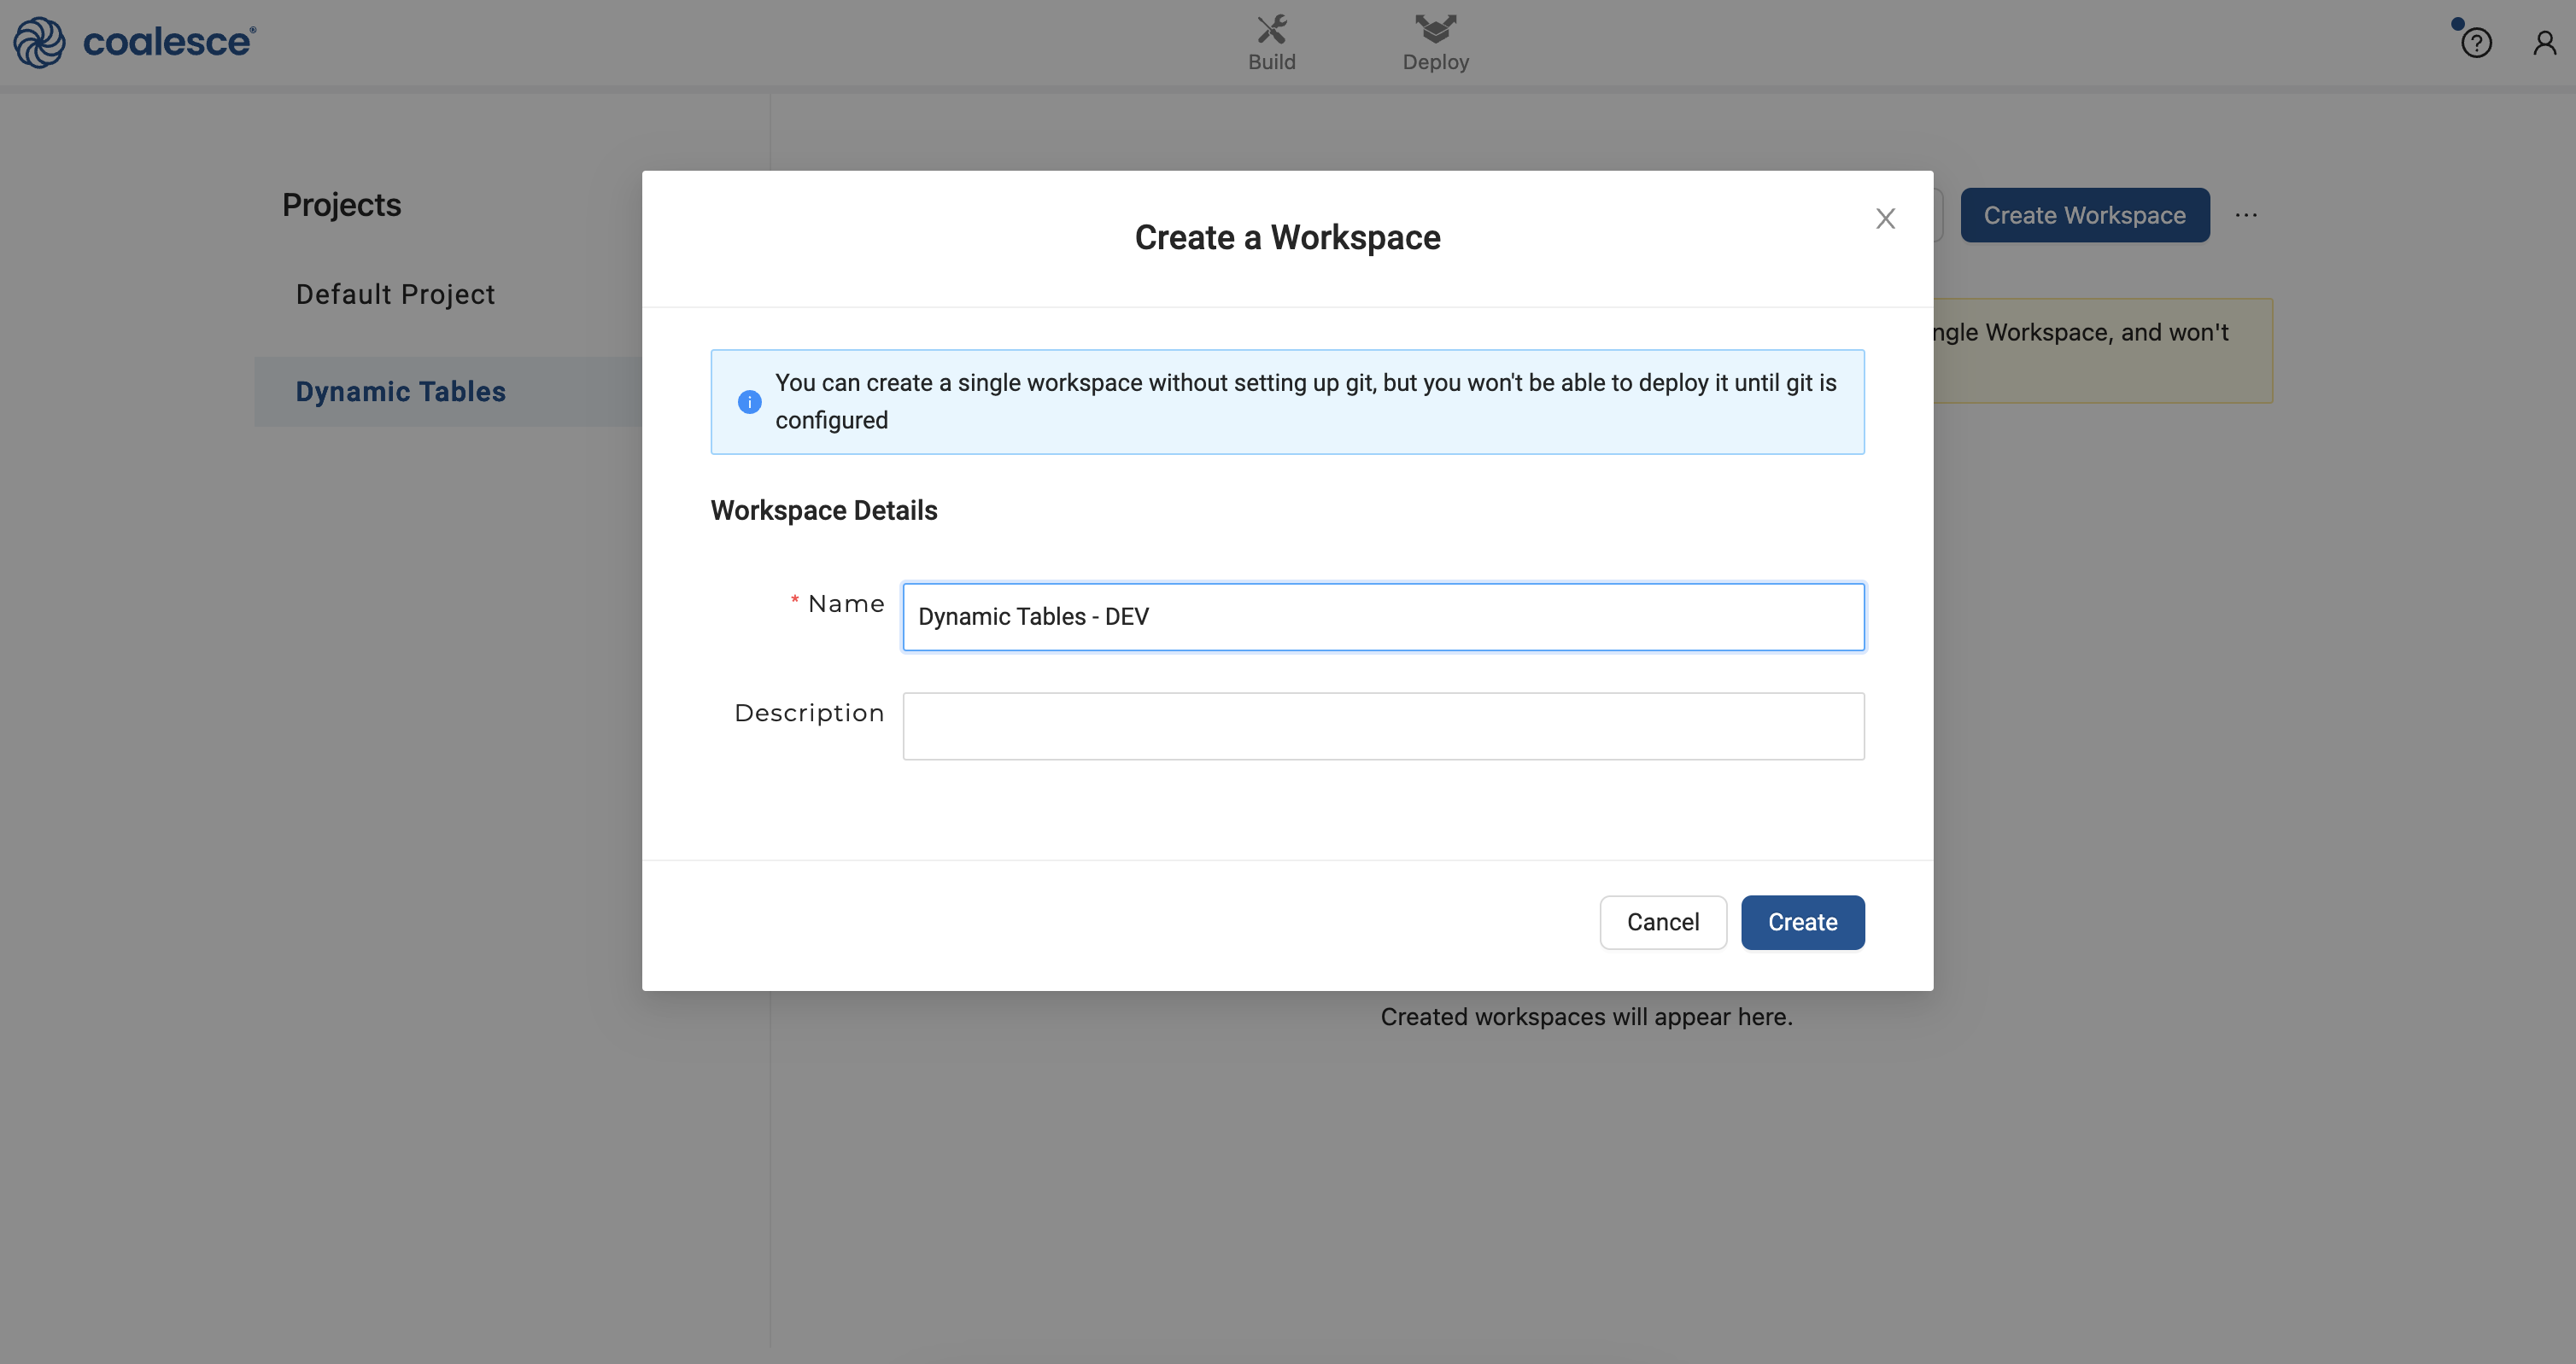Click the Coalesce swirl logo icon
This screenshot has height=1364, width=2576.
39,42
